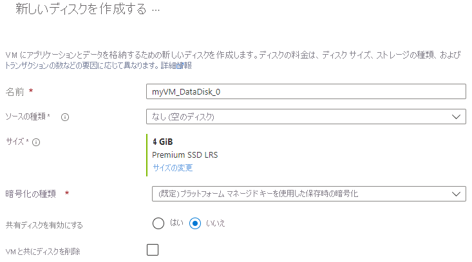Select the いいえ radio button for shared disk

click(197, 223)
